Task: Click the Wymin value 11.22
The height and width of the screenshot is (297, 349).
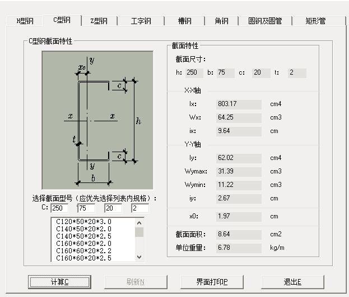Action: (x=239, y=185)
